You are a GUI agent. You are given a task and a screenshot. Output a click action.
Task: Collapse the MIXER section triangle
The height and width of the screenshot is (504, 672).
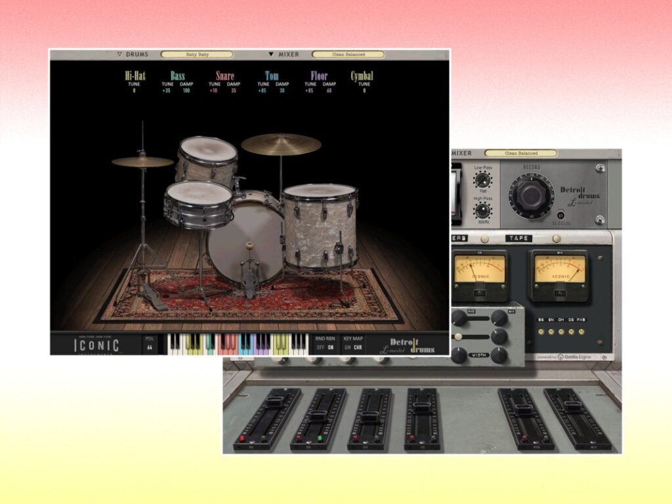[x=271, y=54]
